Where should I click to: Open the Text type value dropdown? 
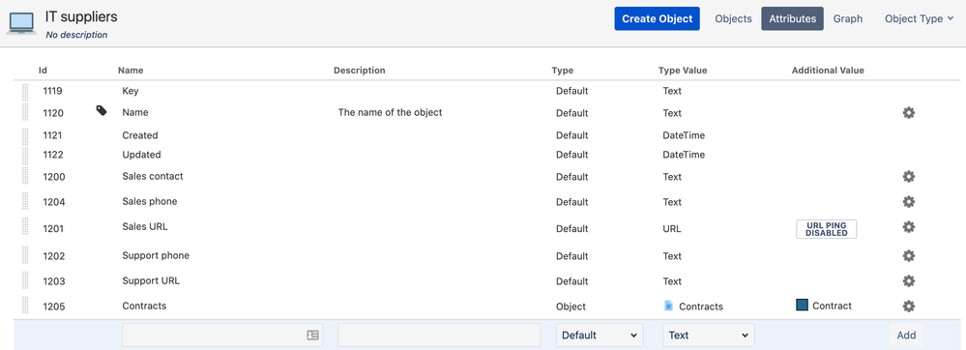tap(709, 335)
